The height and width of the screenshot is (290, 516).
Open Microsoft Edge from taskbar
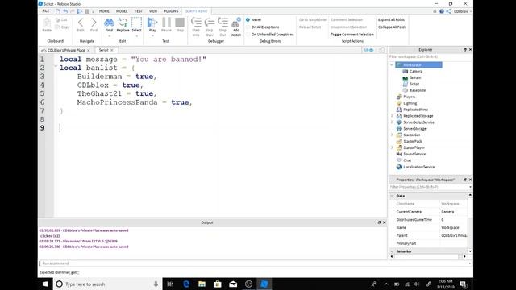point(186,284)
